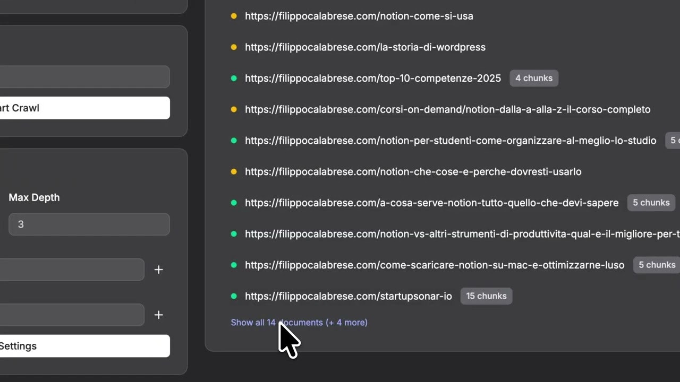Click the Start Crawl button

[85, 108]
